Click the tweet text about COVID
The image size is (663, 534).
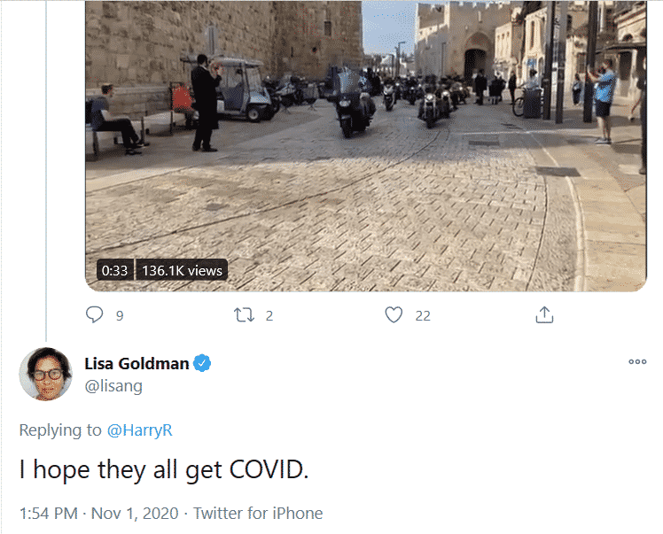point(164,469)
